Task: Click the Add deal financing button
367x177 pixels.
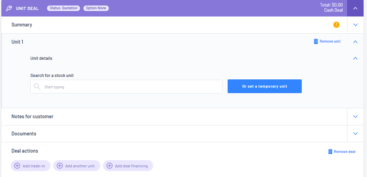Action: tap(128, 166)
